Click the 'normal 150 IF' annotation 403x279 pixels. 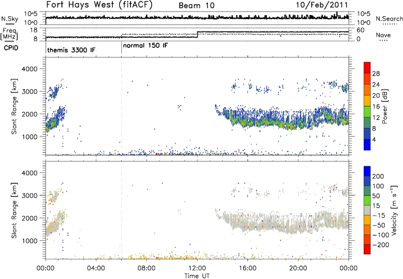[146, 46]
